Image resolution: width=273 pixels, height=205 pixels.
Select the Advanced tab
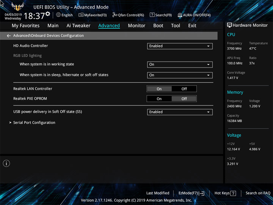[109, 26]
